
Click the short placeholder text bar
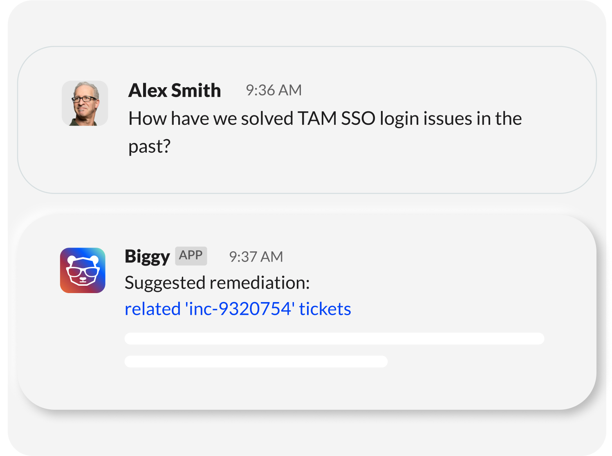point(256,361)
